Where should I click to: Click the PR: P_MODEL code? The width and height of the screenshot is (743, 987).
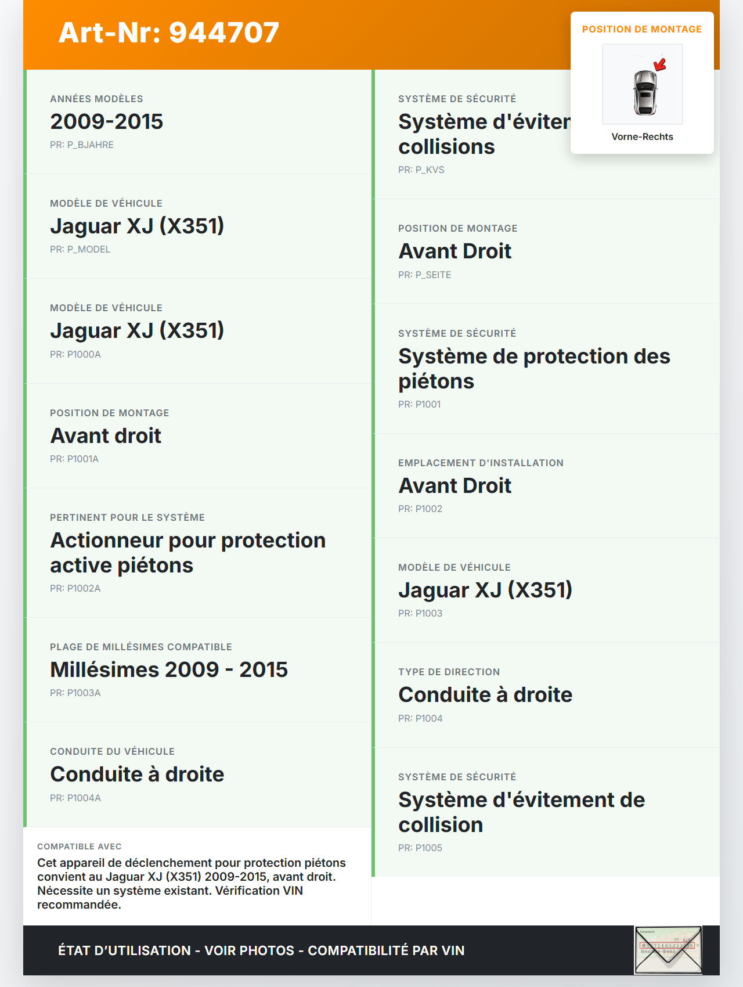click(x=80, y=249)
